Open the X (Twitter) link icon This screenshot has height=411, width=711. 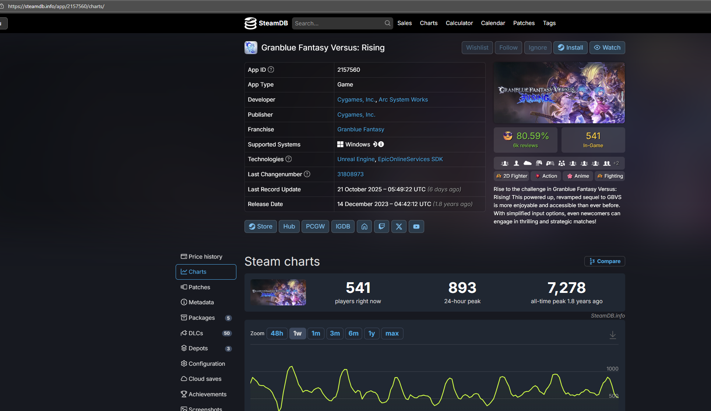[x=399, y=227]
